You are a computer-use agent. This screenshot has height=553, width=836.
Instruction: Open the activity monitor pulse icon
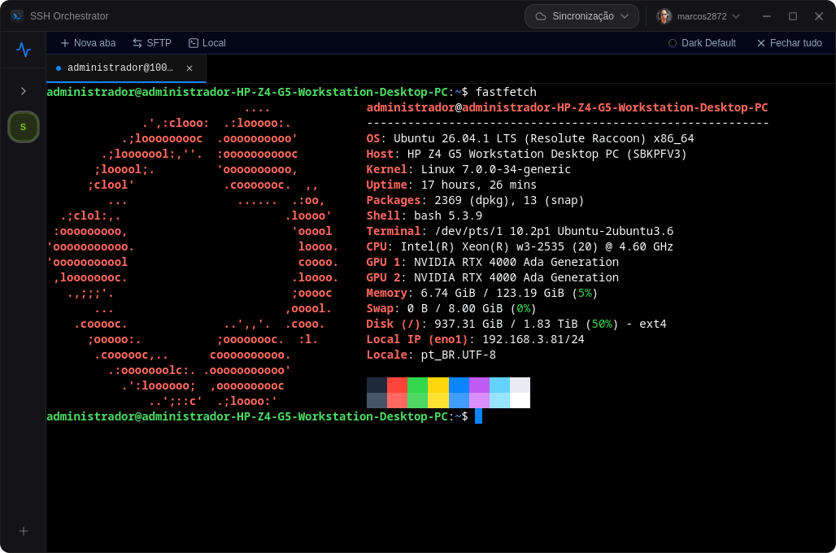pos(24,50)
